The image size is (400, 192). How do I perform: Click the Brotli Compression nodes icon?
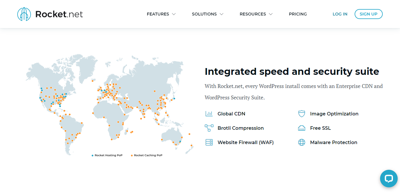pyautogui.click(x=209, y=128)
